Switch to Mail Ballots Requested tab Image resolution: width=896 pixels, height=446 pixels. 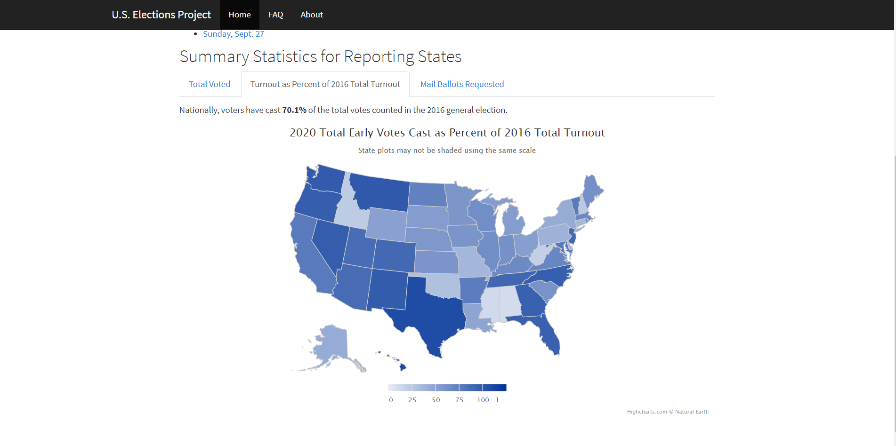tap(462, 84)
